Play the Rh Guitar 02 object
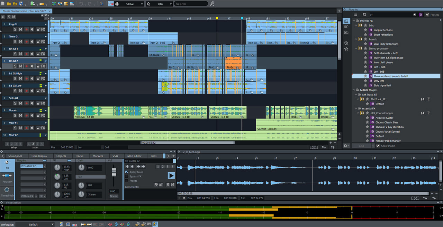443x227 pixels. click(x=171, y=175)
